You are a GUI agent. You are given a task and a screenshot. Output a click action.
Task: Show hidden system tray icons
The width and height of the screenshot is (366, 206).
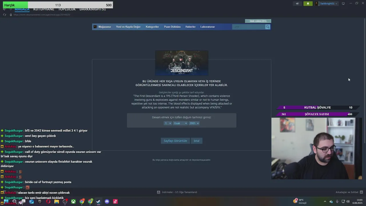(325, 201)
